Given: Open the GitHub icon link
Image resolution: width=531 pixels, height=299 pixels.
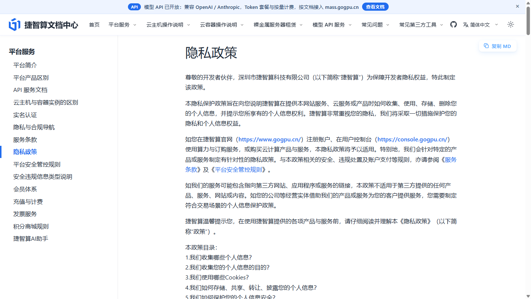Looking at the screenshot, I should 454,24.
